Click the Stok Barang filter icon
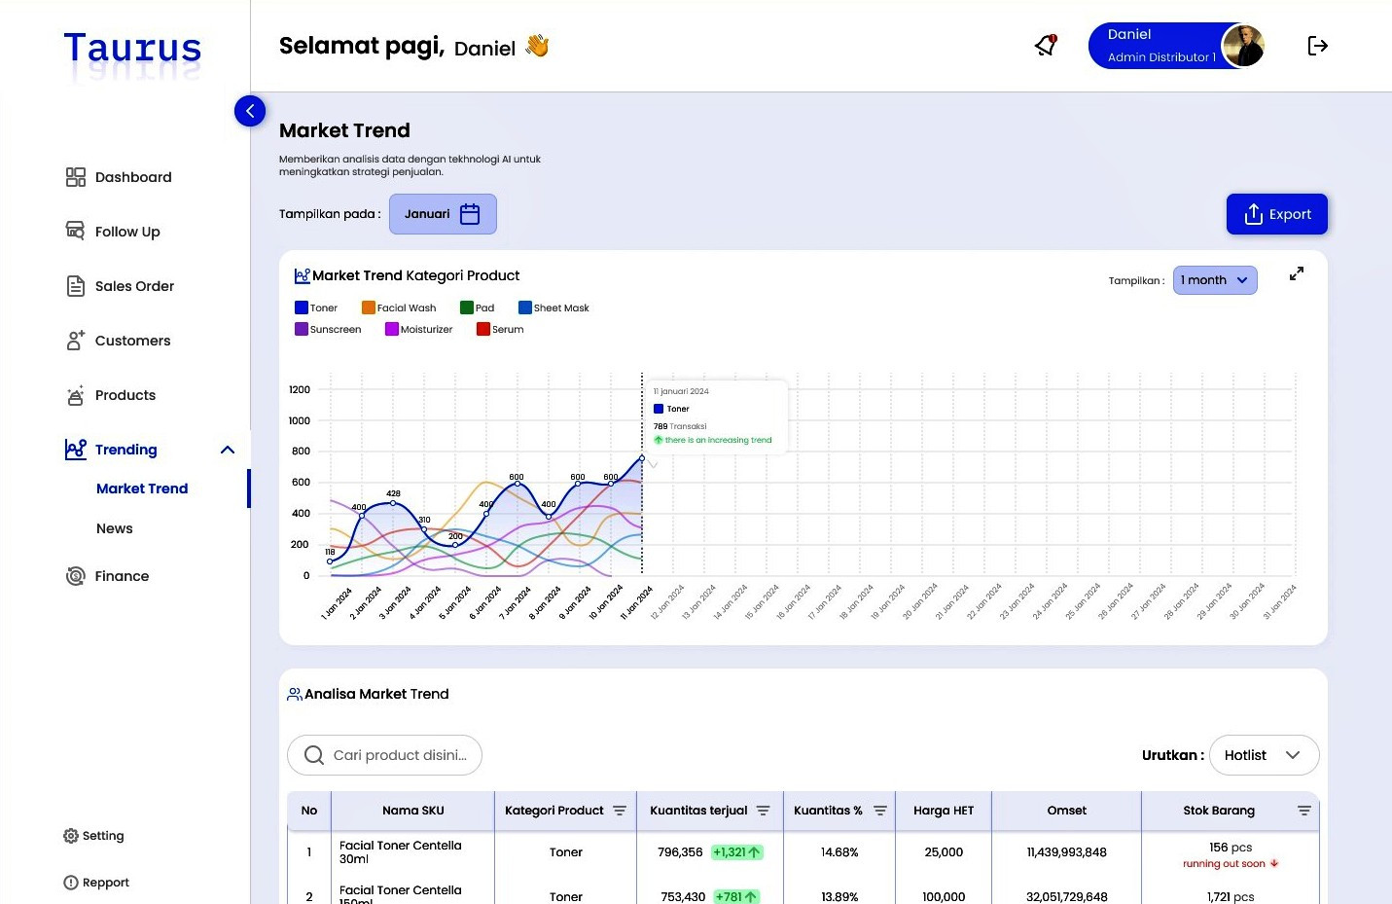This screenshot has height=904, width=1392. pos(1303,811)
